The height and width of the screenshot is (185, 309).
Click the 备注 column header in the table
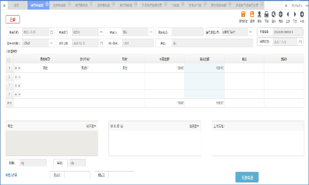pos(244,59)
